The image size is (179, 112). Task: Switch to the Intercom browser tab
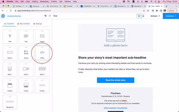click(37, 6)
